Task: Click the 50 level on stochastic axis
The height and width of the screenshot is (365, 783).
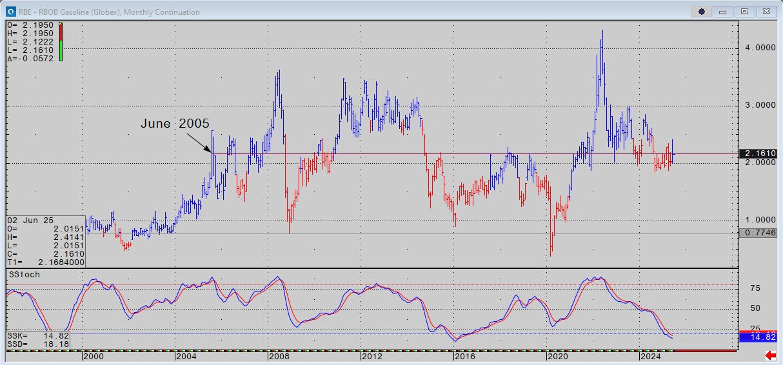Action: [755, 308]
